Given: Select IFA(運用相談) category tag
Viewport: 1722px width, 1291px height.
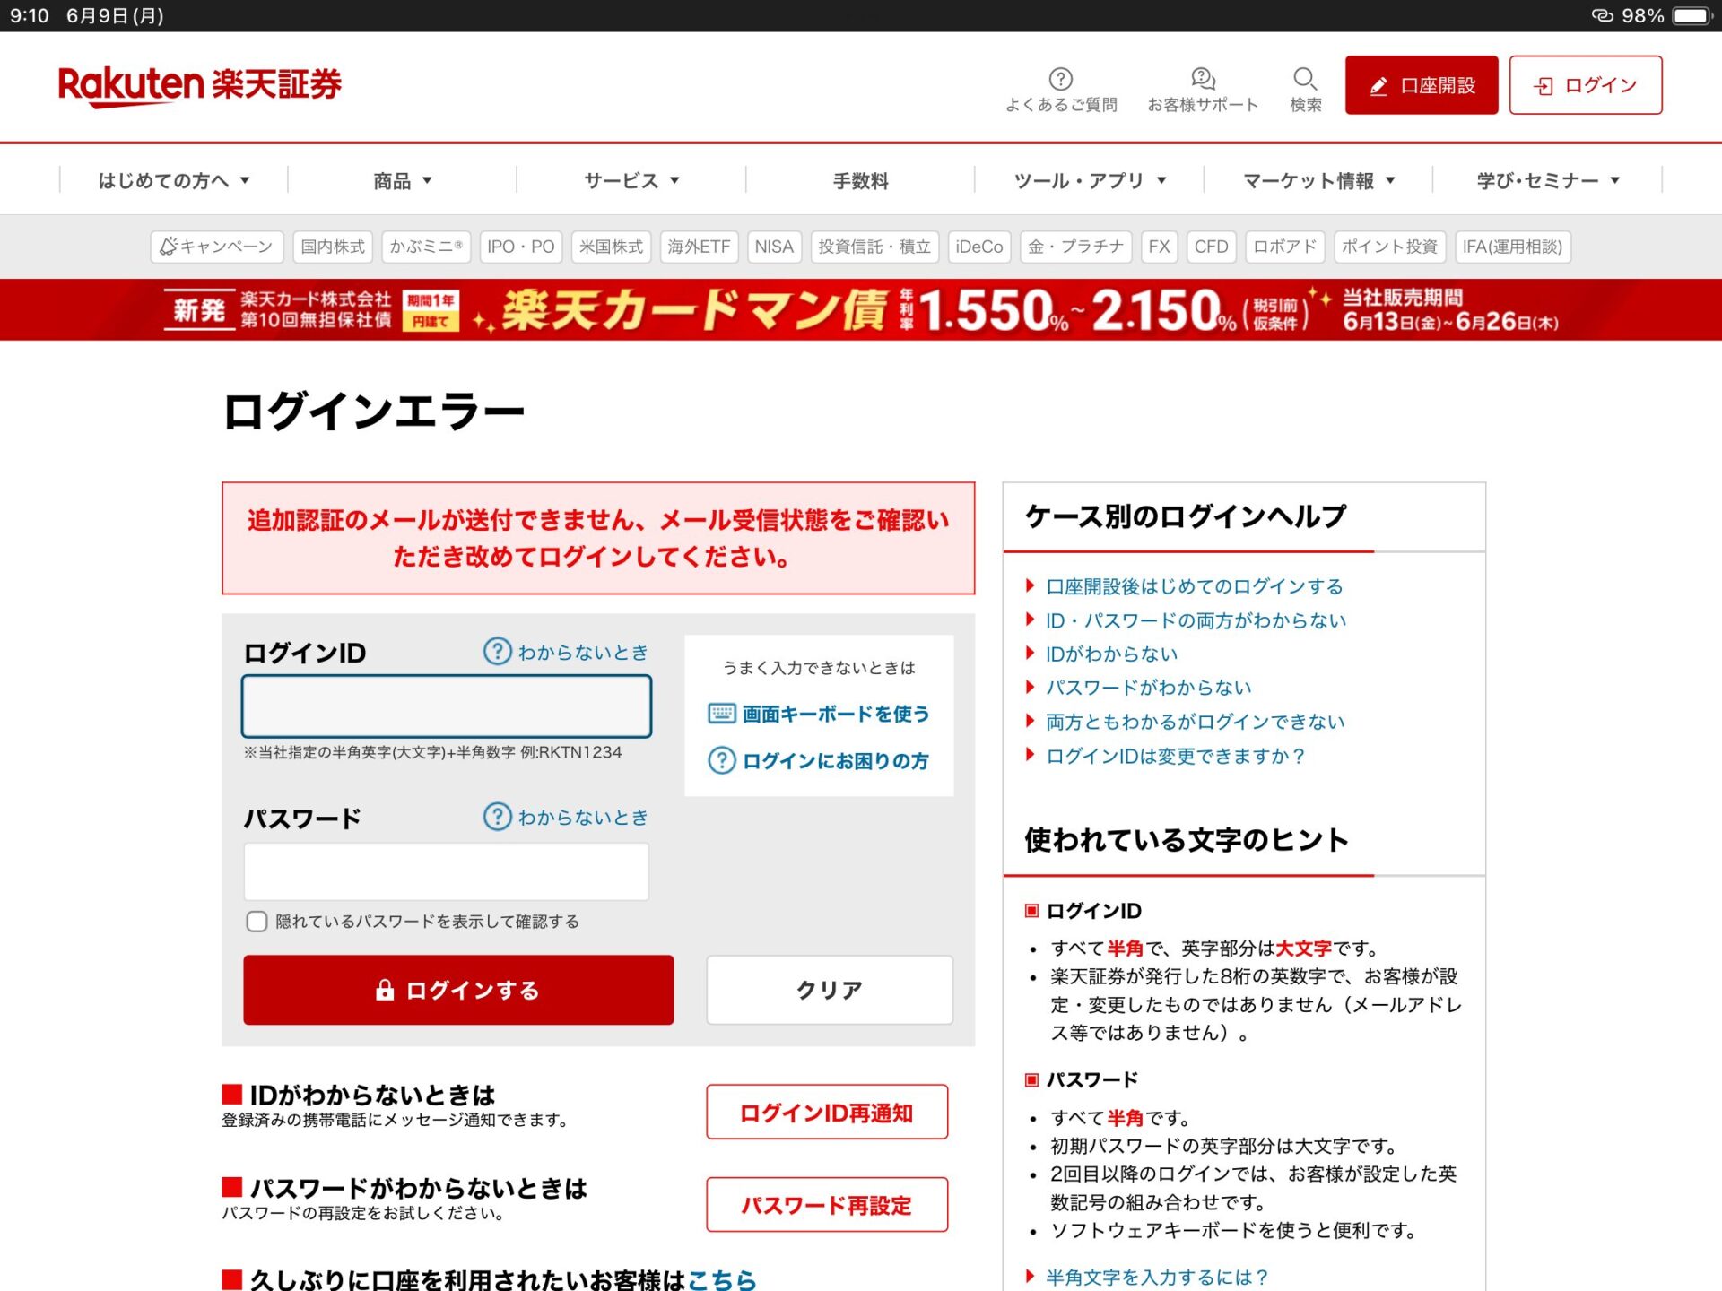Looking at the screenshot, I should 1512,247.
